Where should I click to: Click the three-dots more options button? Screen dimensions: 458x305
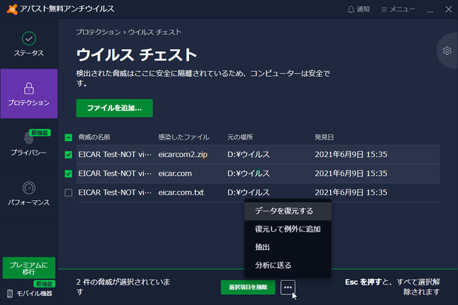(288, 288)
